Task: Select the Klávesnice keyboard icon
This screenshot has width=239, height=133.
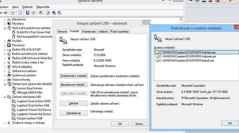Action: point(9,19)
